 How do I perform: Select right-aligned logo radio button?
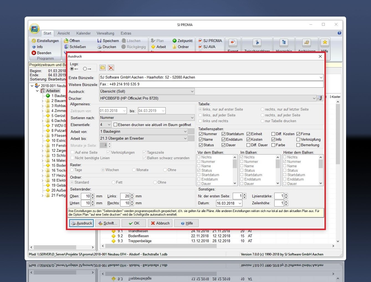tap(85, 69)
